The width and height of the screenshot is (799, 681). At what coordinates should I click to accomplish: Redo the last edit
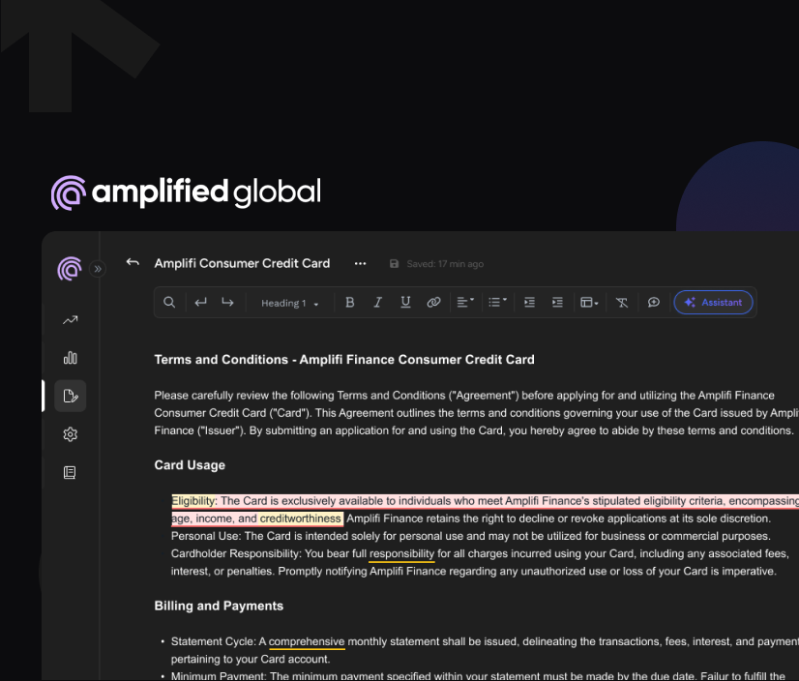[x=227, y=302]
